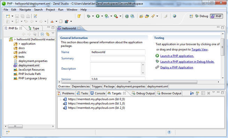Image resolution: width=228 pixels, height=138 pixels.
Task: Open the PHP Explorer view menu triangle
Action: click(x=53, y=33)
